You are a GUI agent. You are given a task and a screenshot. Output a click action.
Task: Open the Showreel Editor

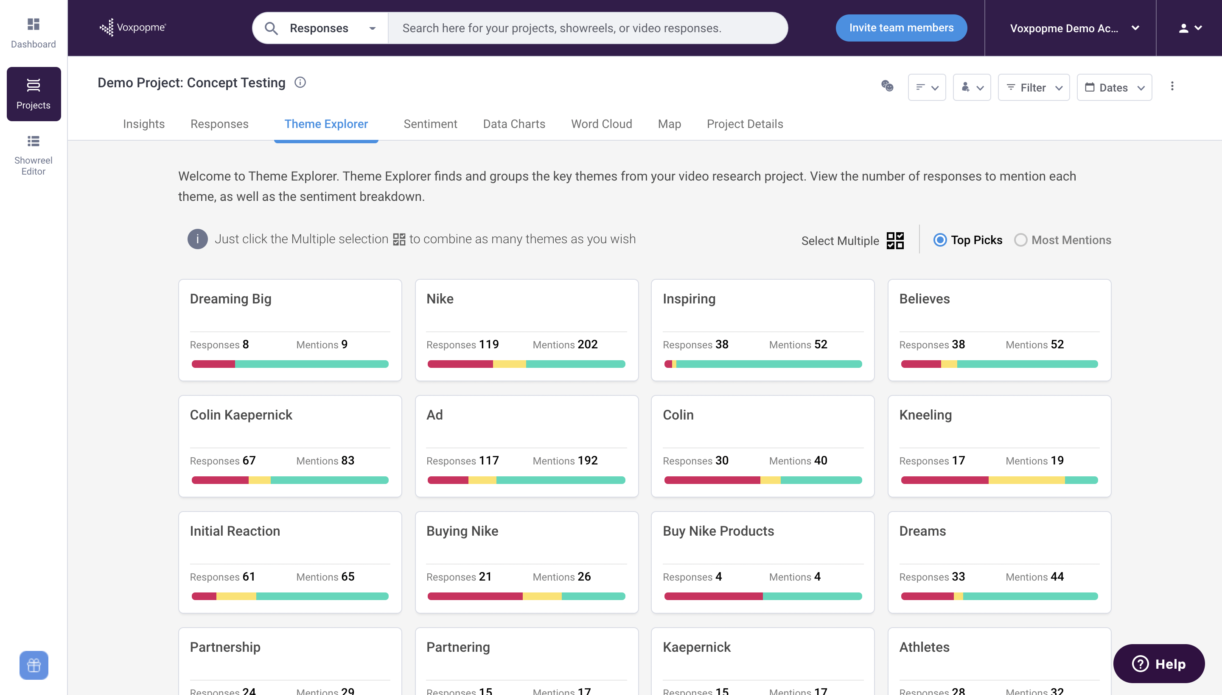tap(34, 155)
